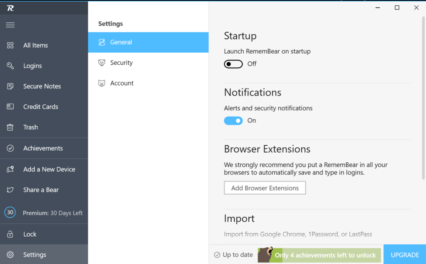Screen dimensions: 426x264
Task: Click the Lock padlock icon
Action: point(10,234)
